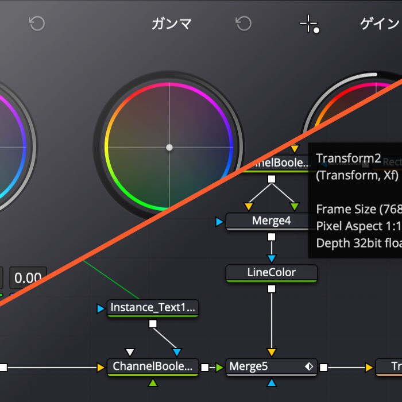402x402 pixels.
Task: Click the output square below upper ChannelBoole...
Action: 272,179
